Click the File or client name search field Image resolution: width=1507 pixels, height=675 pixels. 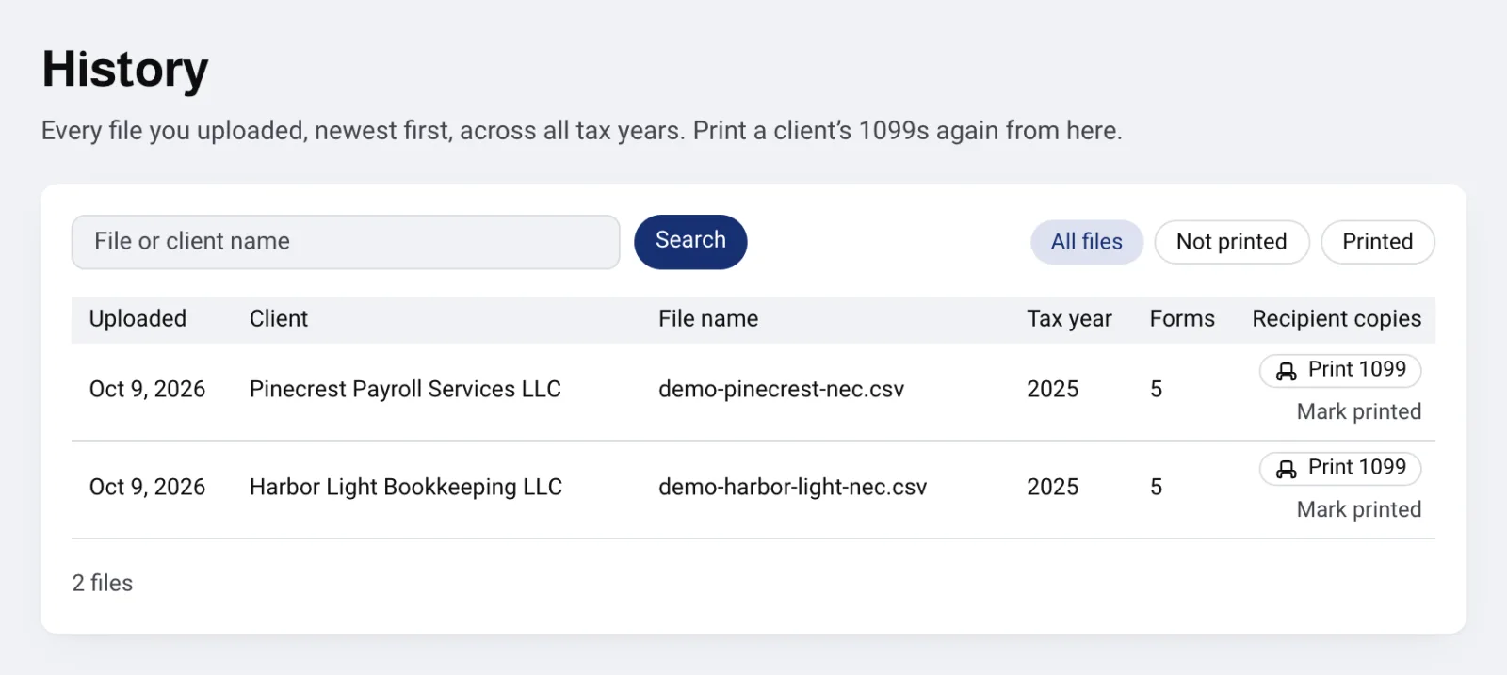click(x=346, y=242)
